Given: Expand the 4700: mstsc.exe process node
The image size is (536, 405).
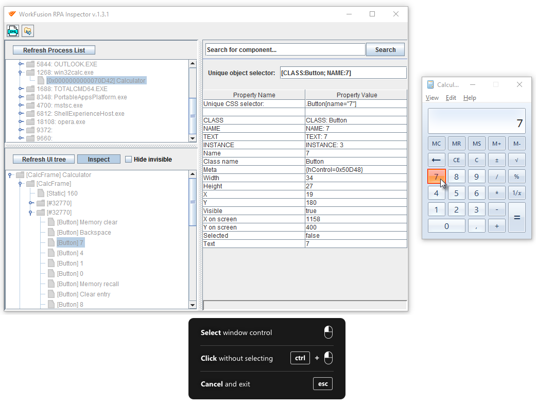Looking at the screenshot, I should tap(21, 105).
